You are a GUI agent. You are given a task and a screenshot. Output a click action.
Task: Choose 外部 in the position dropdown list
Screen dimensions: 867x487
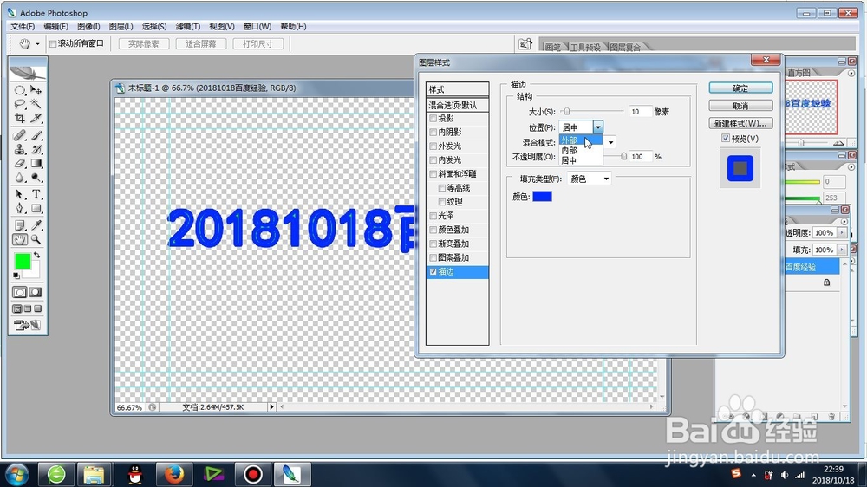click(x=580, y=140)
